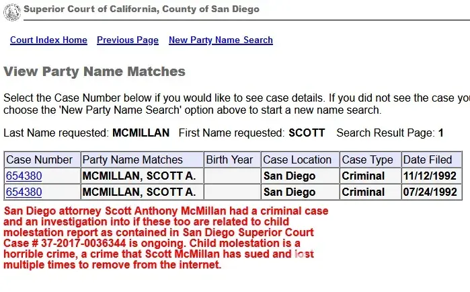Click the San Diego cell in second row
This screenshot has width=470, height=292.
289,192
